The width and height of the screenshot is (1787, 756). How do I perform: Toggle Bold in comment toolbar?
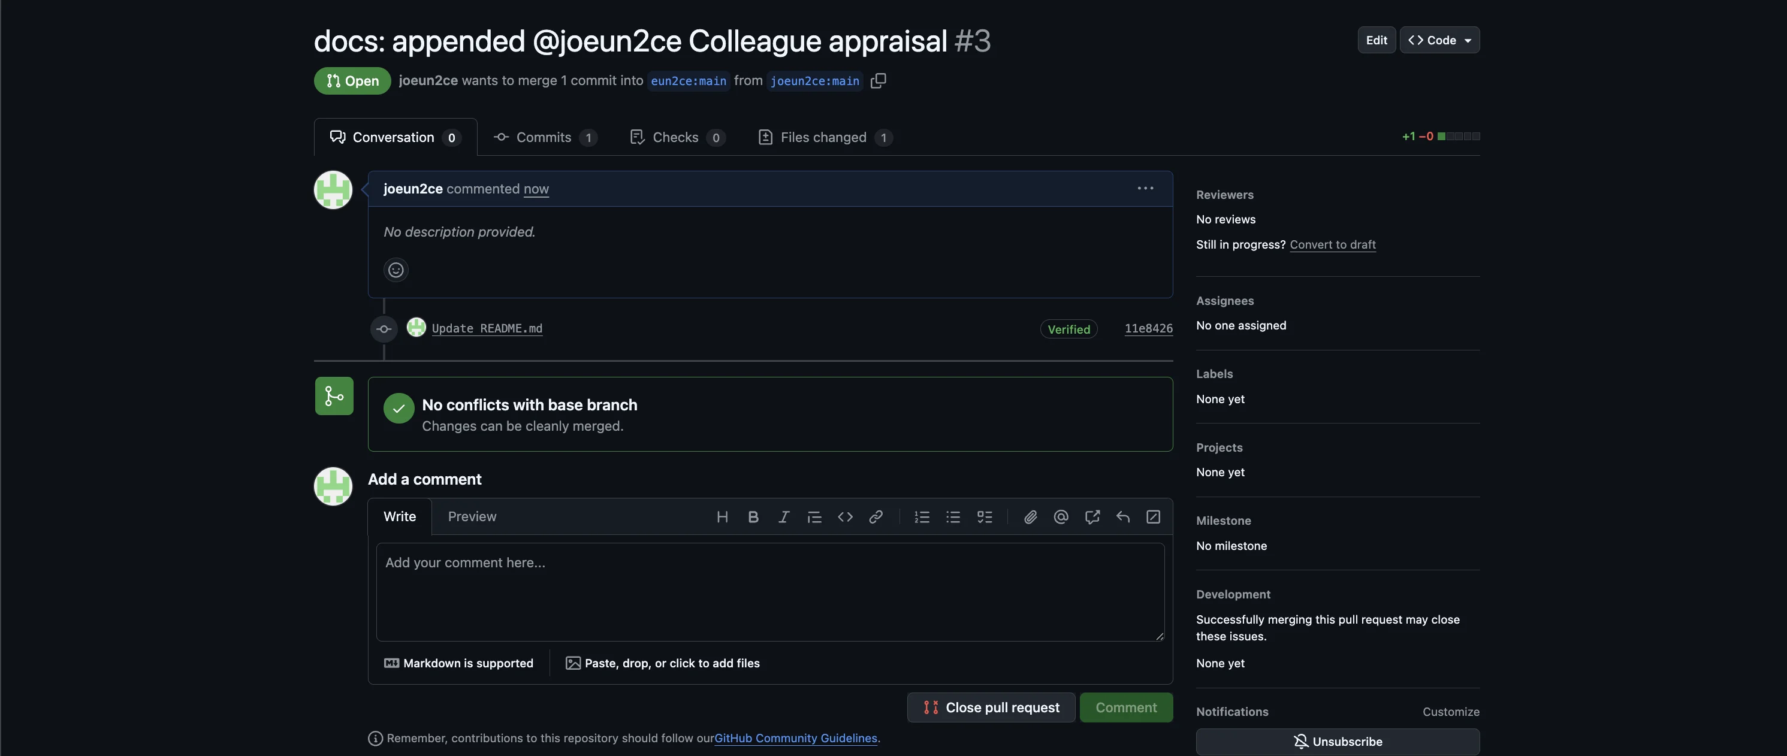tap(753, 517)
